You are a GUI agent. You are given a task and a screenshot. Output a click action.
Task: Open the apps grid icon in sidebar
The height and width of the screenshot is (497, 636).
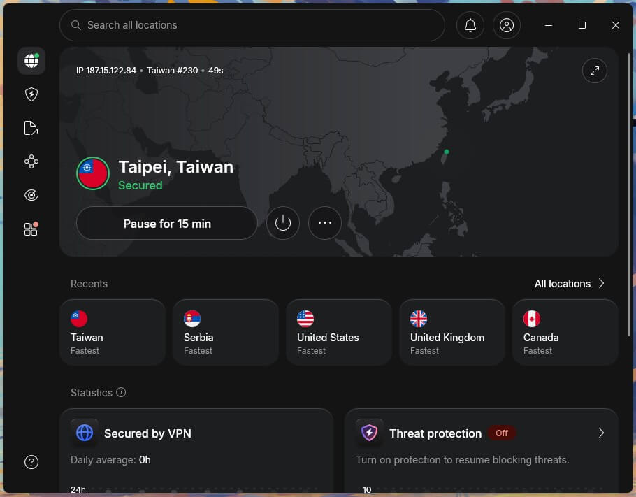tap(31, 229)
